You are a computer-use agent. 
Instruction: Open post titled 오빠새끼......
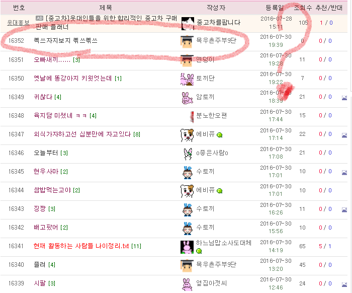click(x=52, y=60)
